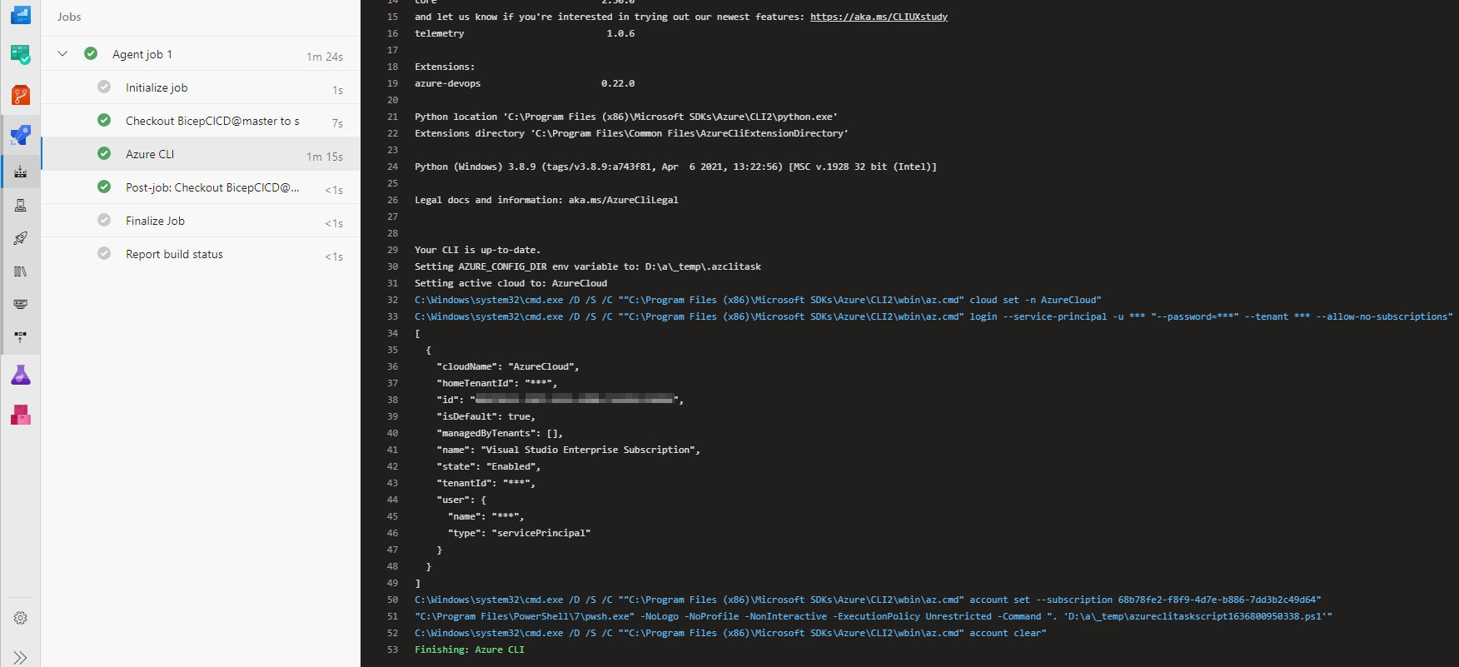The width and height of the screenshot is (1459, 667).
Task: Open the Releases icon in the sidebar
Action: click(x=20, y=237)
